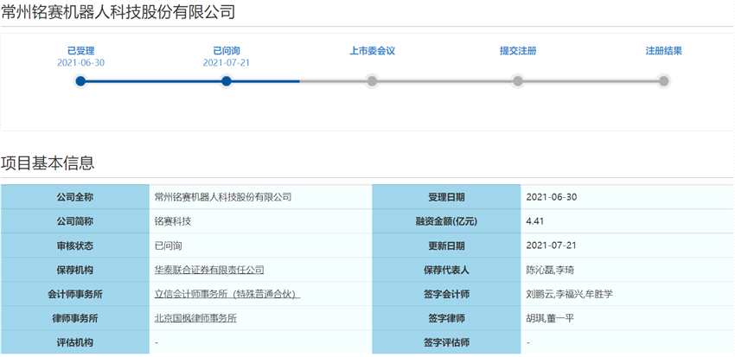Click the 已问询 stage dot on timeline
This screenshot has height=357, width=735.
[x=227, y=81]
